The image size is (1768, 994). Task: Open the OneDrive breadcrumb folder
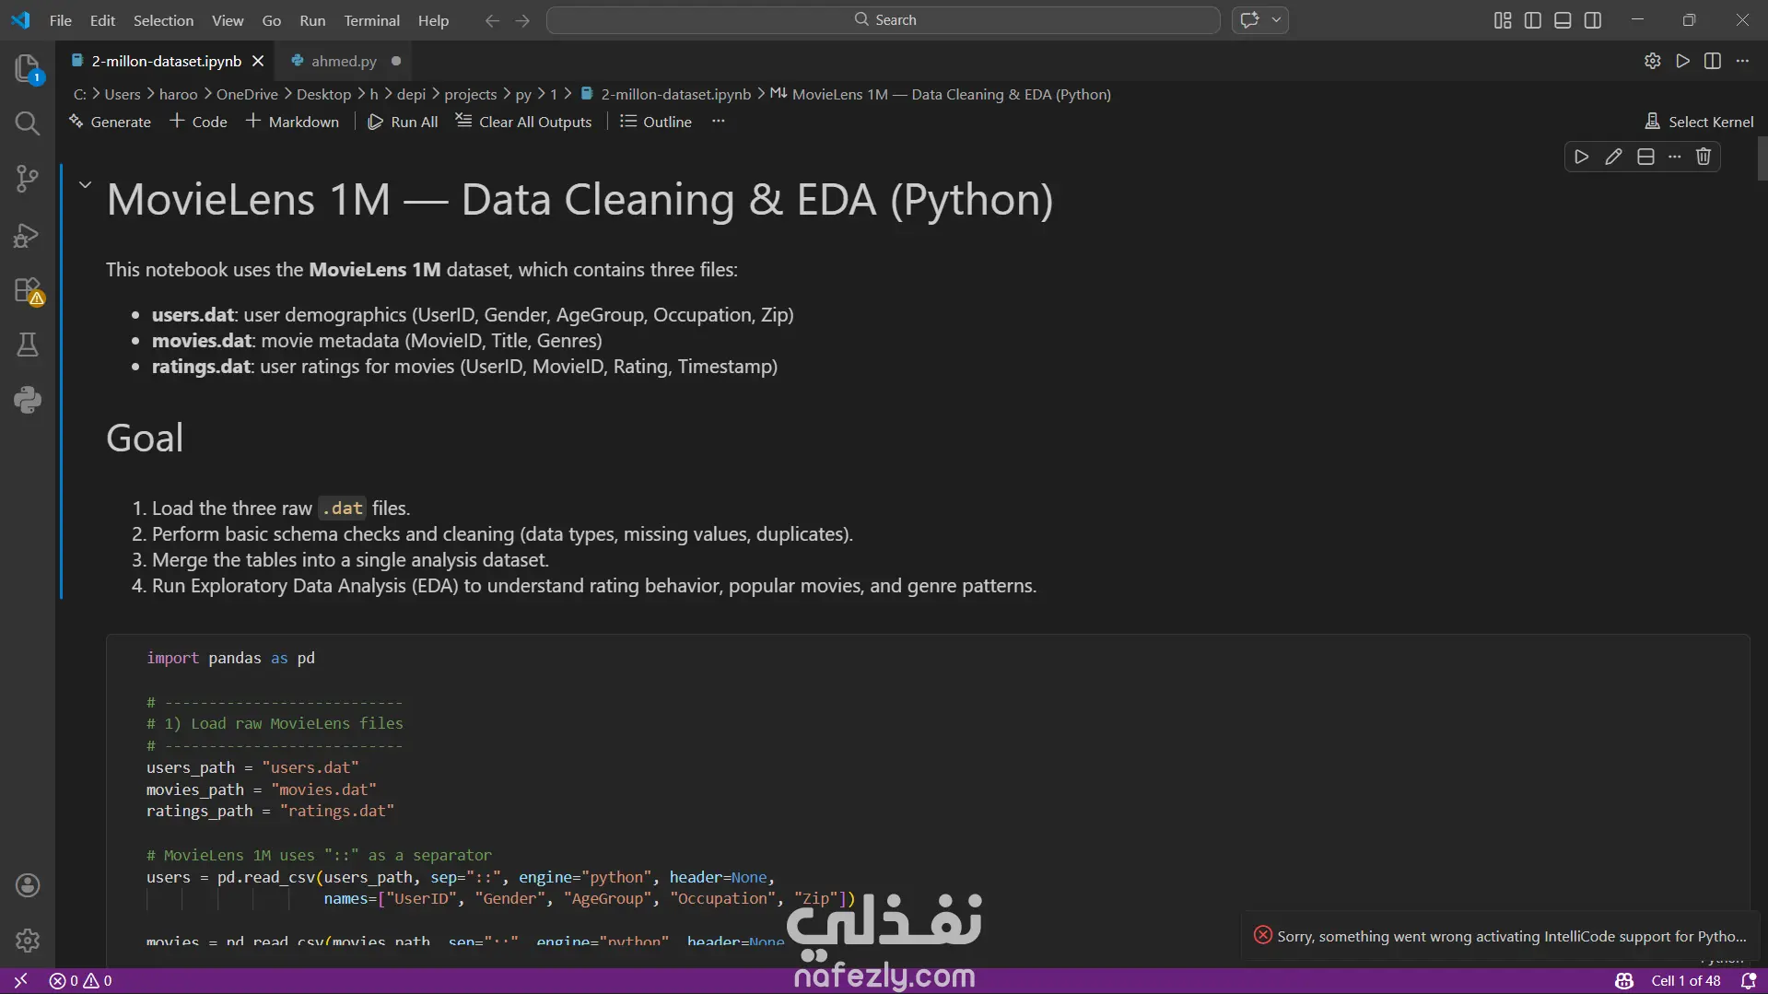tap(247, 94)
